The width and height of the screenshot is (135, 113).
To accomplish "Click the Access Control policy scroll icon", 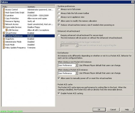I will click(4, 10).
